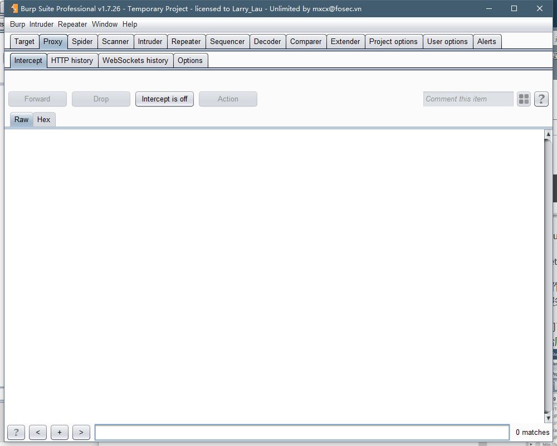Image resolution: width=557 pixels, height=446 pixels.
Task: Click the previous match arrow in search bar
Action: [38, 432]
